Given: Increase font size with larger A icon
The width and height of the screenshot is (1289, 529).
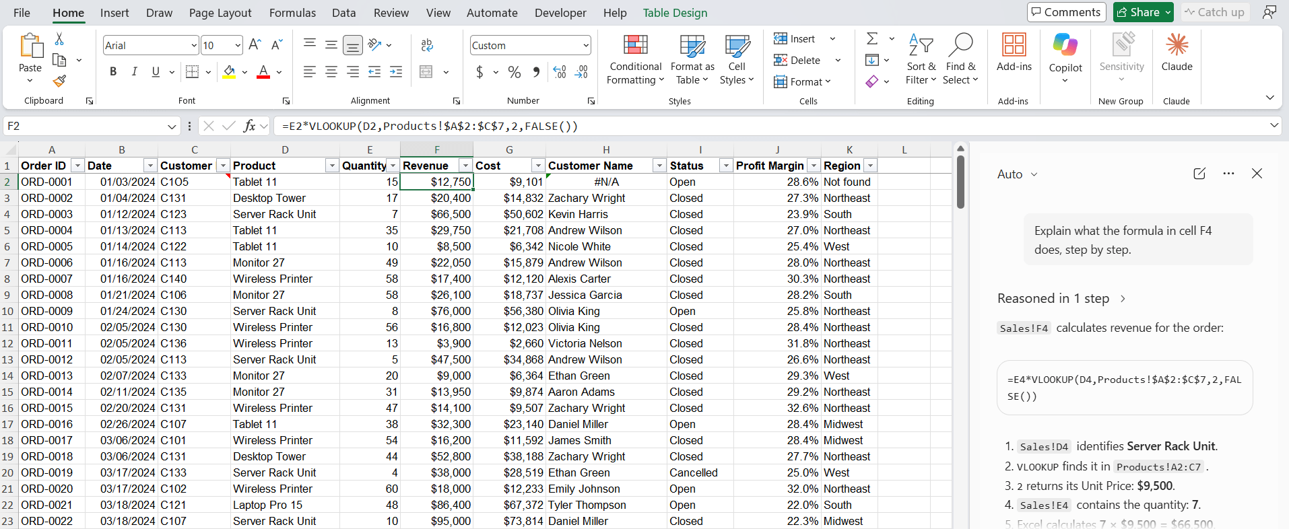Looking at the screenshot, I should pyautogui.click(x=255, y=45).
